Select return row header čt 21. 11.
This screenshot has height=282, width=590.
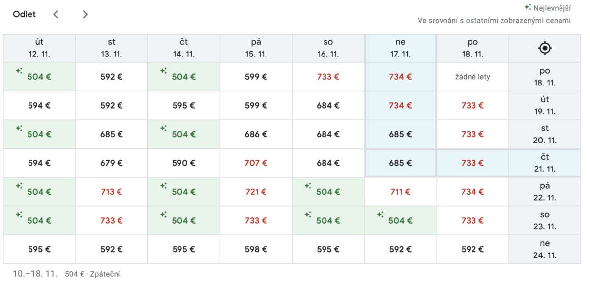[545, 163]
